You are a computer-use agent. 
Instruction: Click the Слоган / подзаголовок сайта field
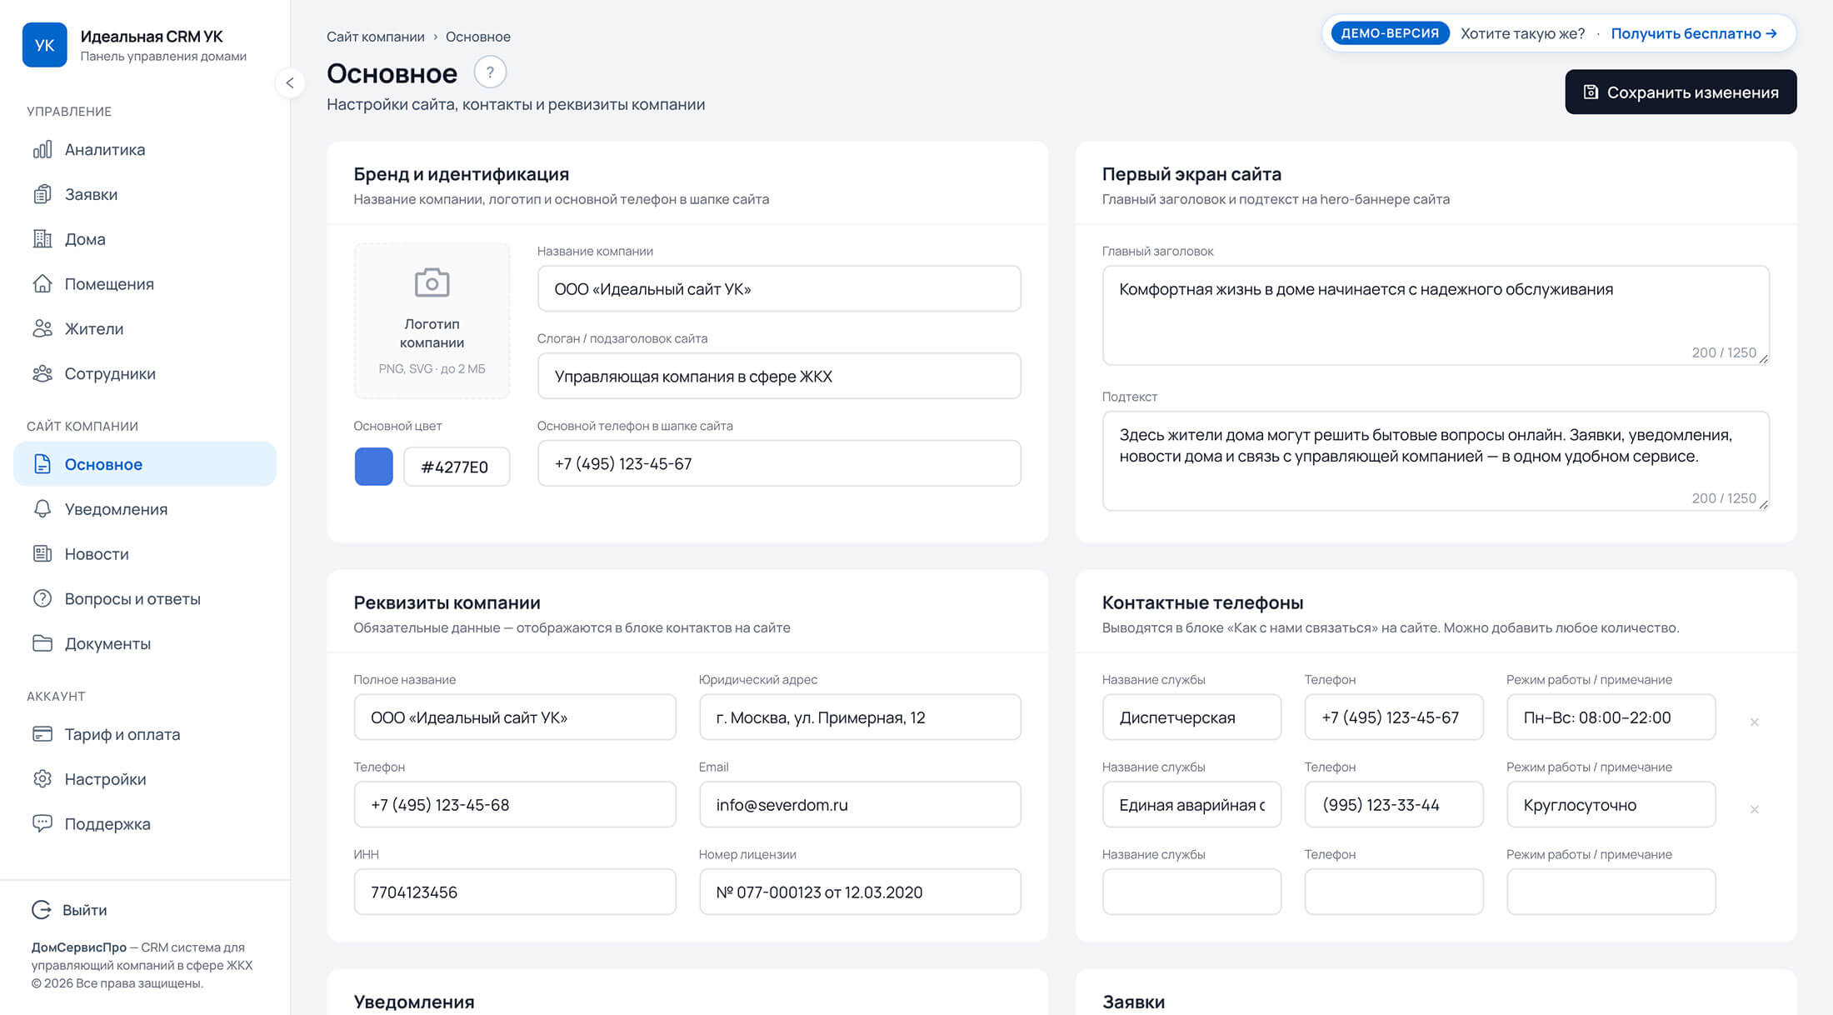click(779, 376)
